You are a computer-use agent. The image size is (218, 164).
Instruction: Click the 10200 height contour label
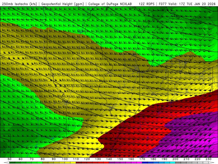169,127
